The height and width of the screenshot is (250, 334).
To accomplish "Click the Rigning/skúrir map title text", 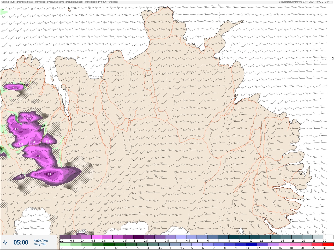I will 59,2.
